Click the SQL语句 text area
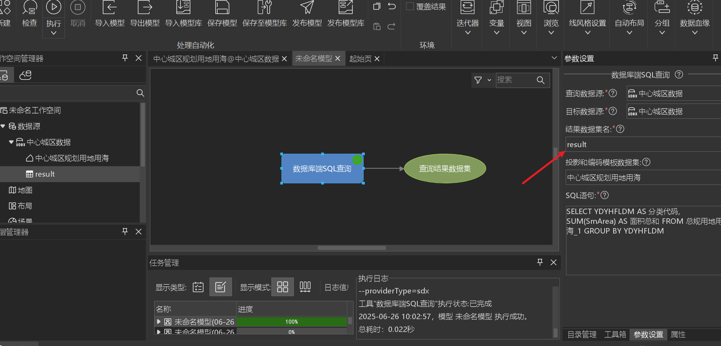Image resolution: width=721 pixels, height=346 pixels. tap(643, 240)
